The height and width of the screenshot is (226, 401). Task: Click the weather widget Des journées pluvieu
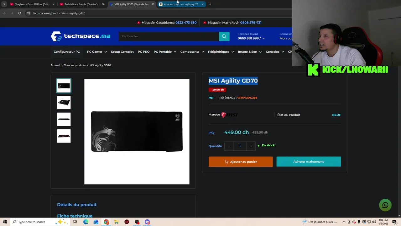point(320,222)
